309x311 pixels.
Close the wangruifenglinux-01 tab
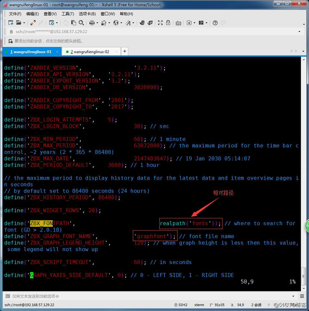pos(57,52)
